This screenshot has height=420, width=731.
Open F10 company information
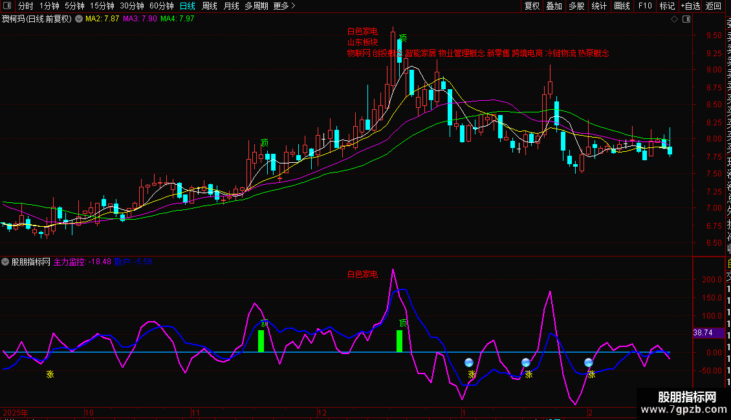point(645,6)
